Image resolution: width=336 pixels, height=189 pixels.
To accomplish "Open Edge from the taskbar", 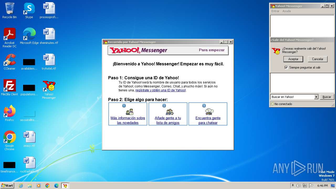I will [x=56, y=186].
